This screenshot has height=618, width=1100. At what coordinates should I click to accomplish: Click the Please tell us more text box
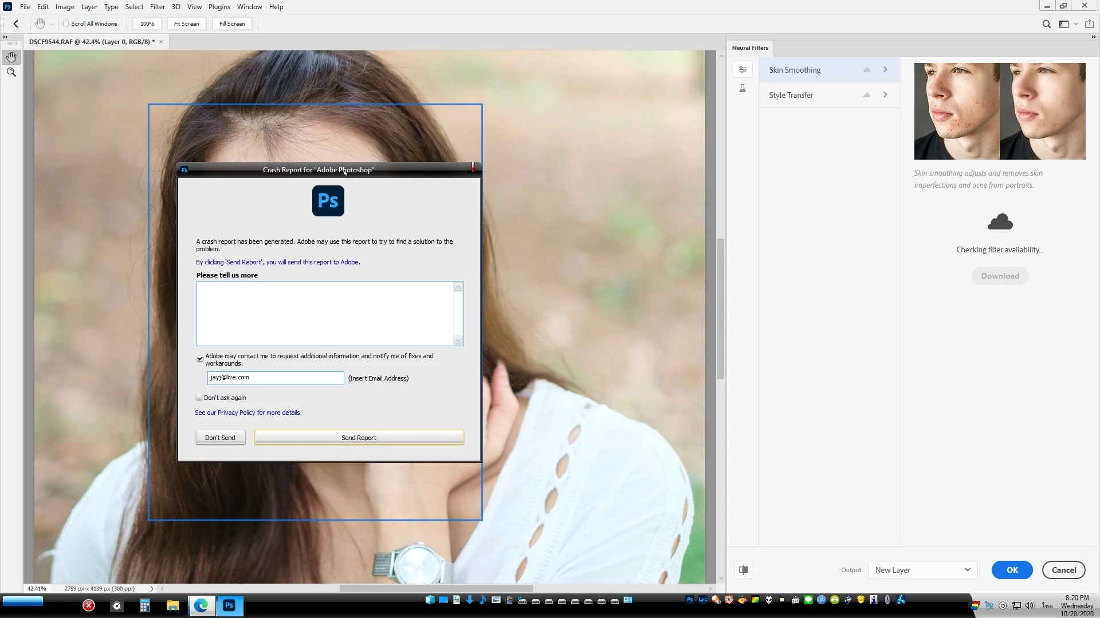pyautogui.click(x=325, y=313)
